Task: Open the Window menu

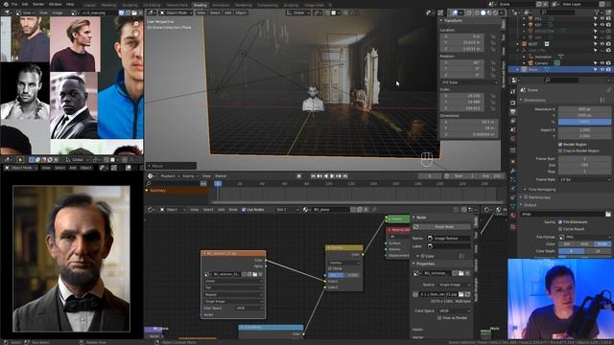Action: click(56, 4)
